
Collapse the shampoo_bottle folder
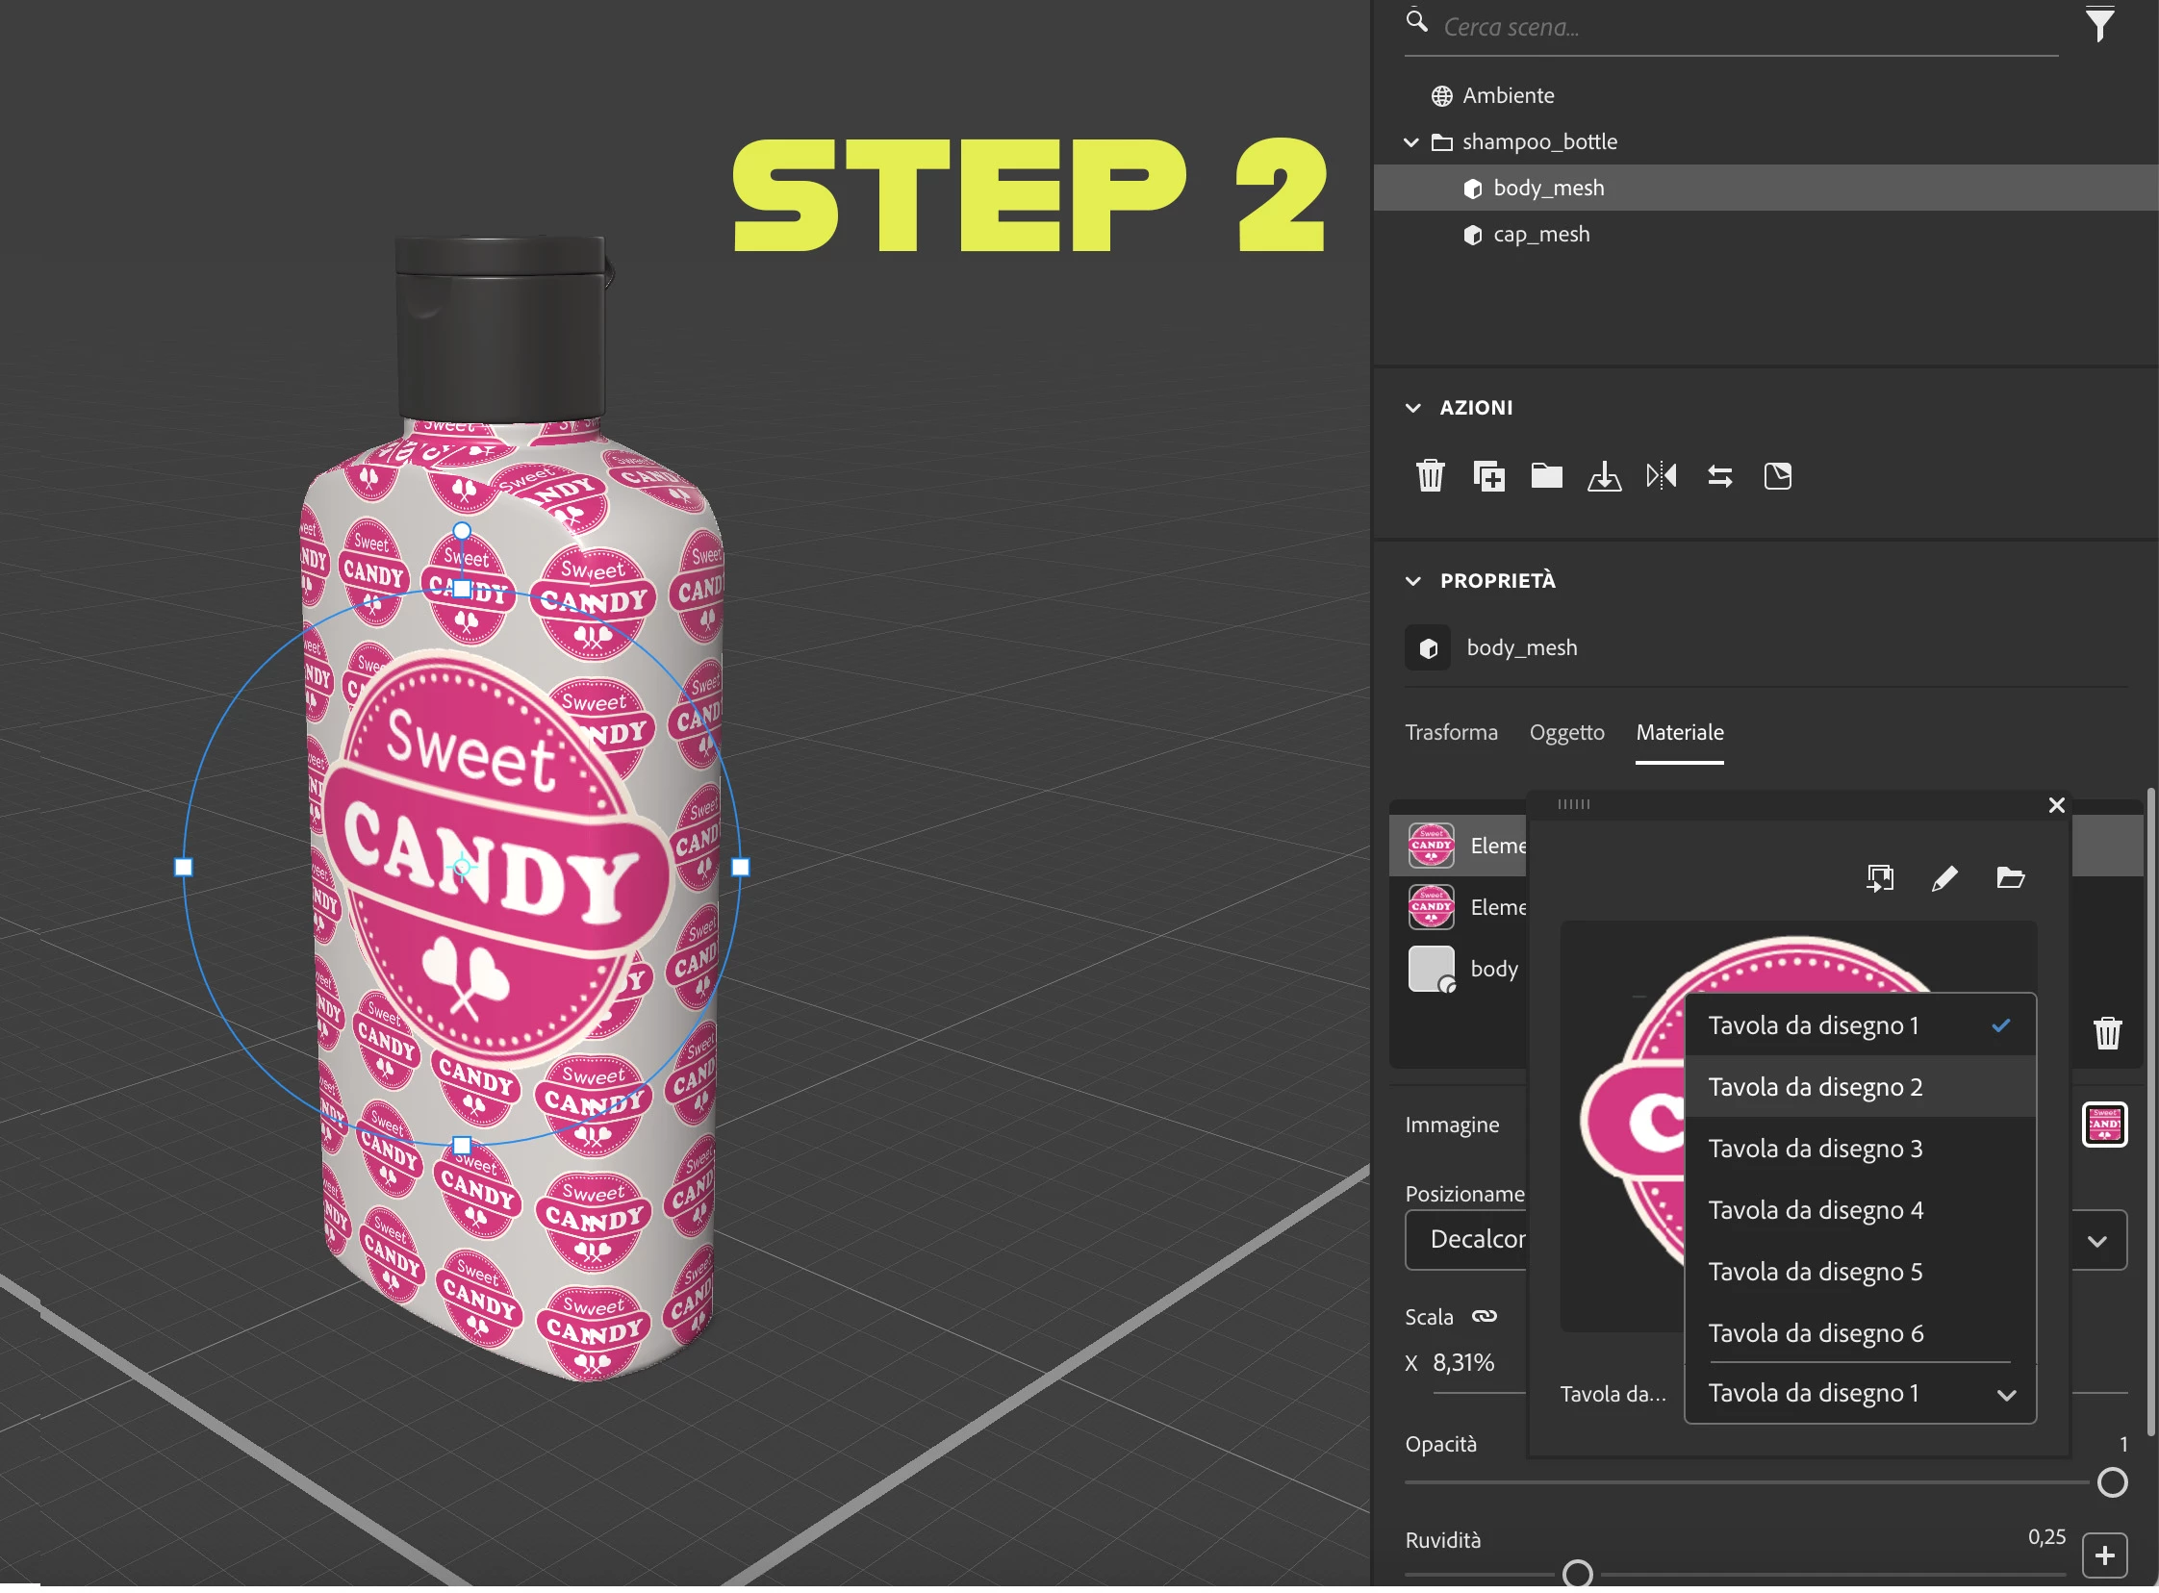(x=1410, y=142)
